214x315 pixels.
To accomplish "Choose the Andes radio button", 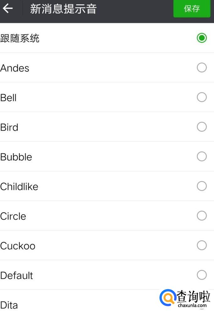I will [202, 68].
